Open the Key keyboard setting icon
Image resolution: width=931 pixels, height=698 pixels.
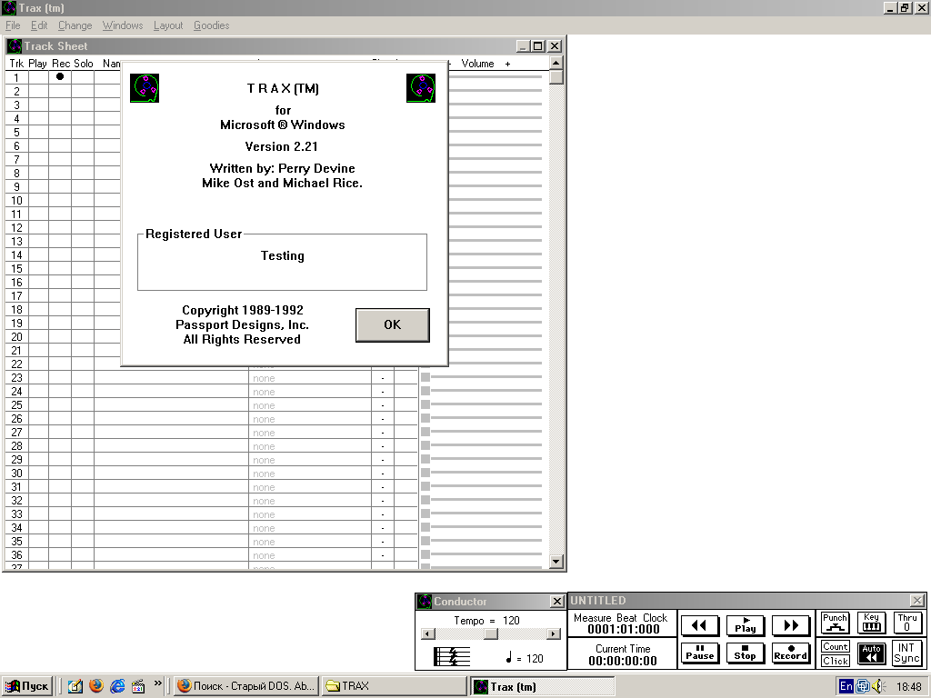coord(871,623)
